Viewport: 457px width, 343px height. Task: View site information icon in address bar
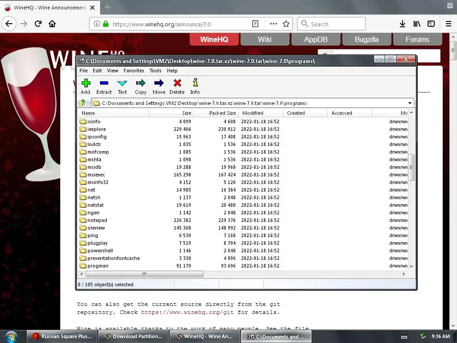pos(97,24)
